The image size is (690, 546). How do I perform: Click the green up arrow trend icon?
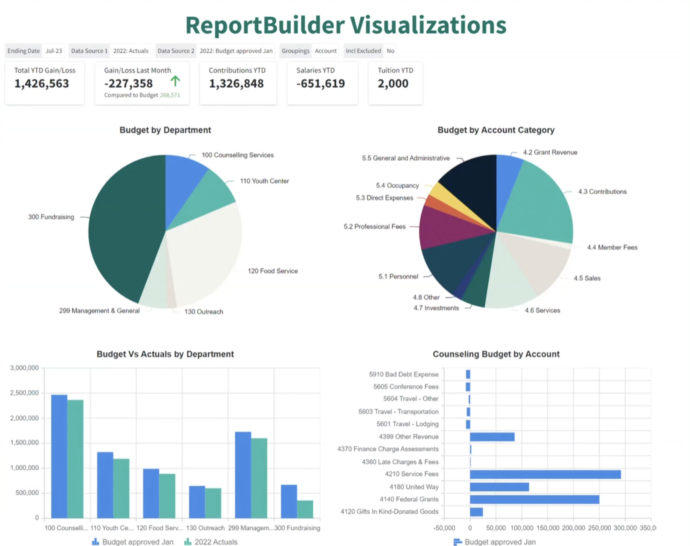pyautogui.click(x=175, y=81)
